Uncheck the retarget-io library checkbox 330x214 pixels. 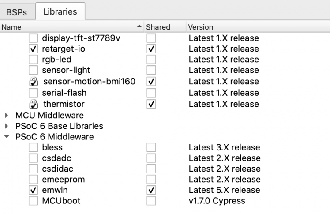(x=34, y=49)
